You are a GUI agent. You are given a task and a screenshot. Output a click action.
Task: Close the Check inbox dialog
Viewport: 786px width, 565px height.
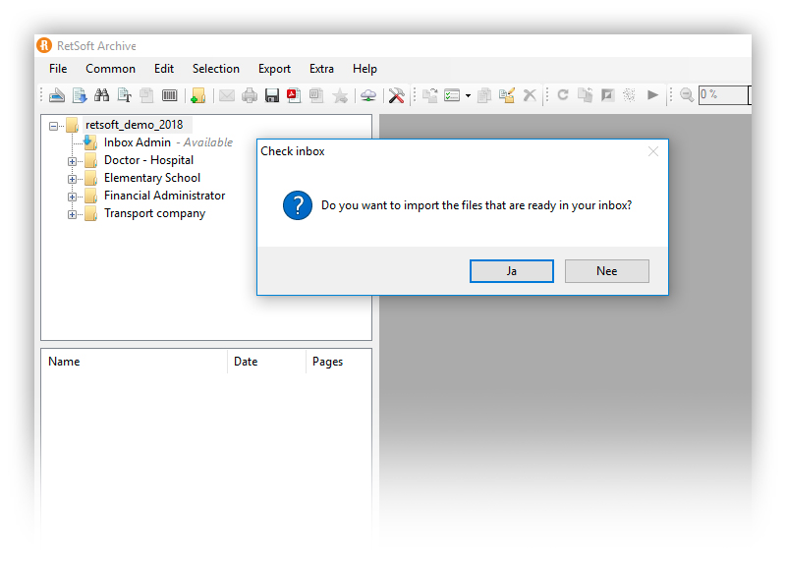coord(653,151)
